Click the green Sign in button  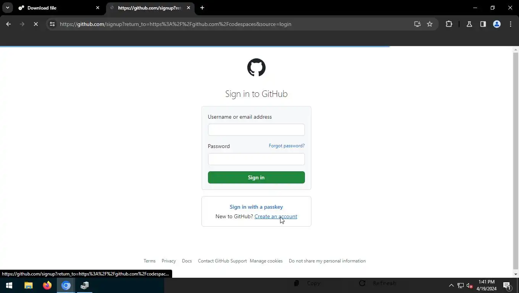[256, 177]
